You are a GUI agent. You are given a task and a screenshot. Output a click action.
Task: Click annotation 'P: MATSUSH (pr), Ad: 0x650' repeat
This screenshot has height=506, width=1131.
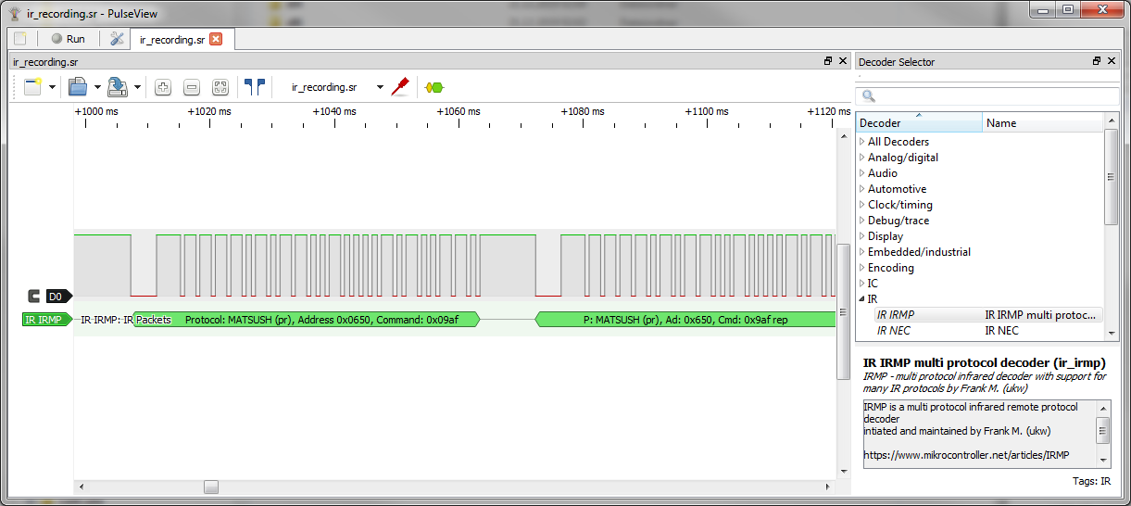685,320
